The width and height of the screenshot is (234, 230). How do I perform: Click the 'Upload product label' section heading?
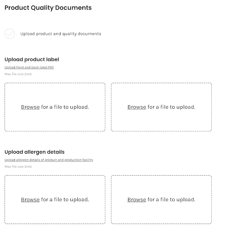pyautogui.click(x=32, y=59)
